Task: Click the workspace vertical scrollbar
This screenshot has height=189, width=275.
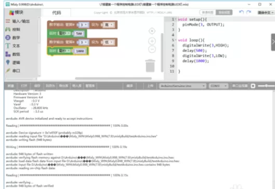Action: click(162, 52)
